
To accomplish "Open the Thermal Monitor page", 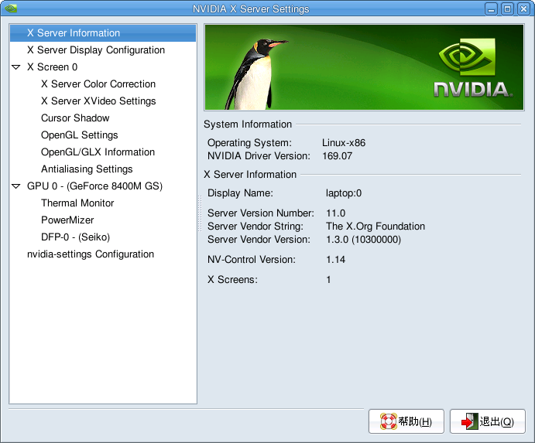I will pos(77,203).
